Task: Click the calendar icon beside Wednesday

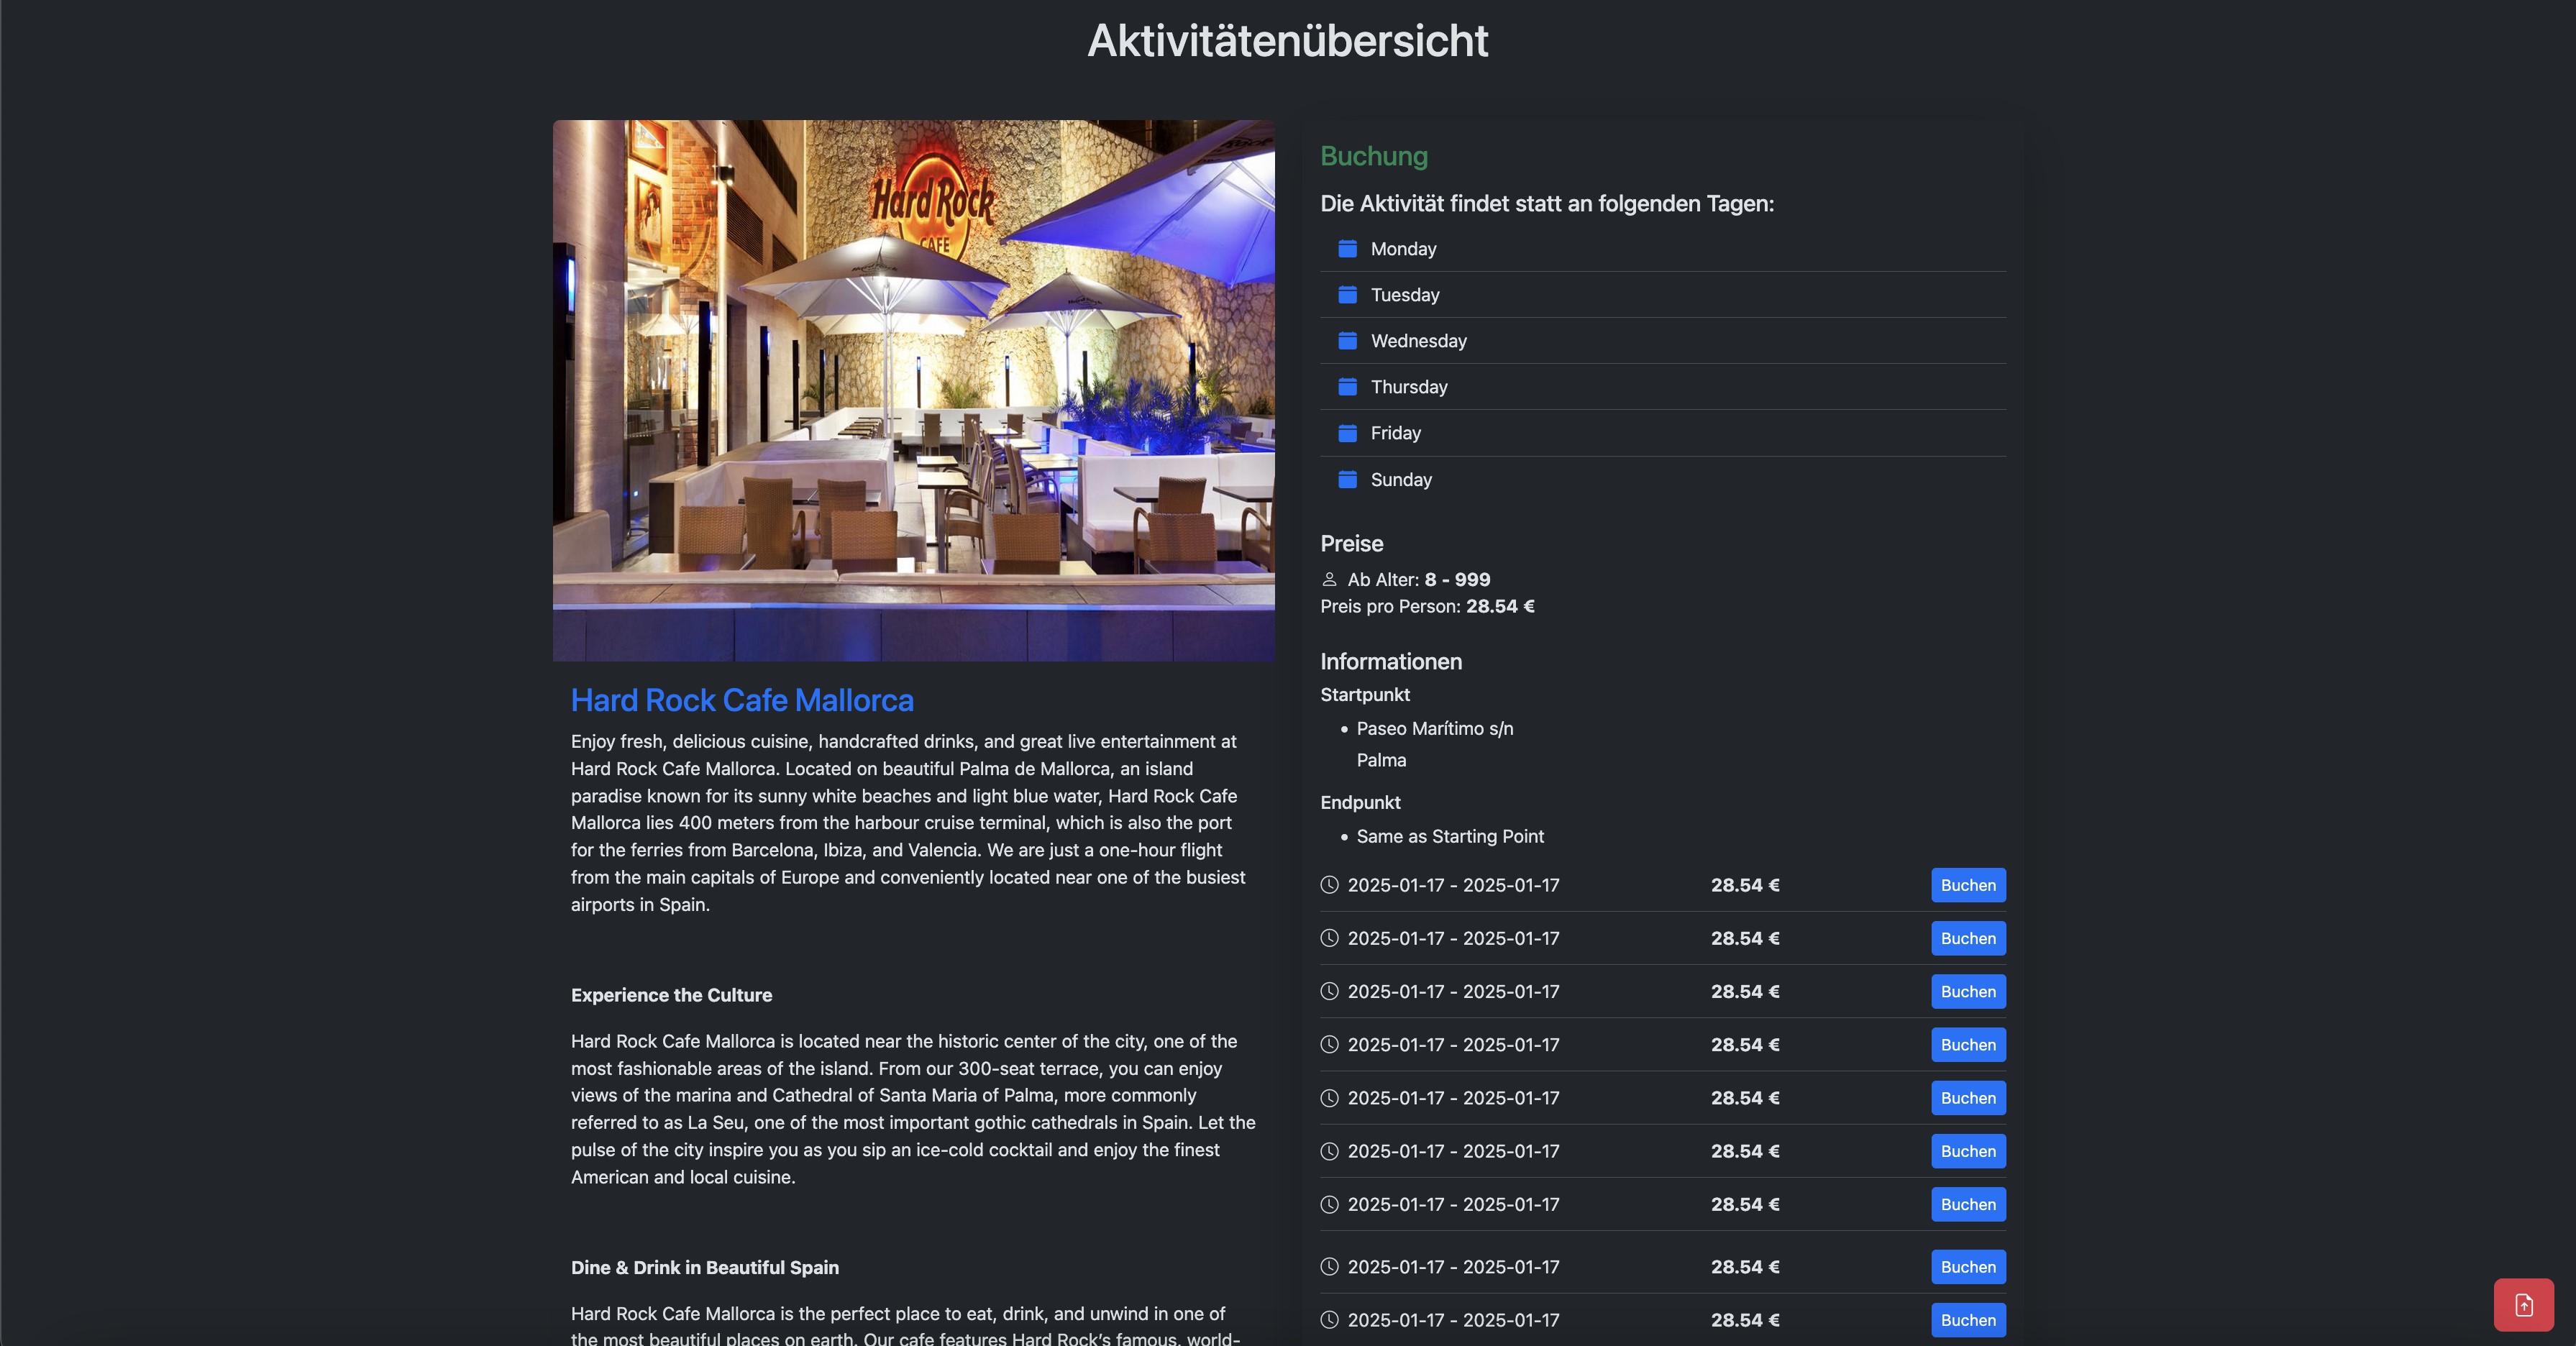Action: 1347,340
